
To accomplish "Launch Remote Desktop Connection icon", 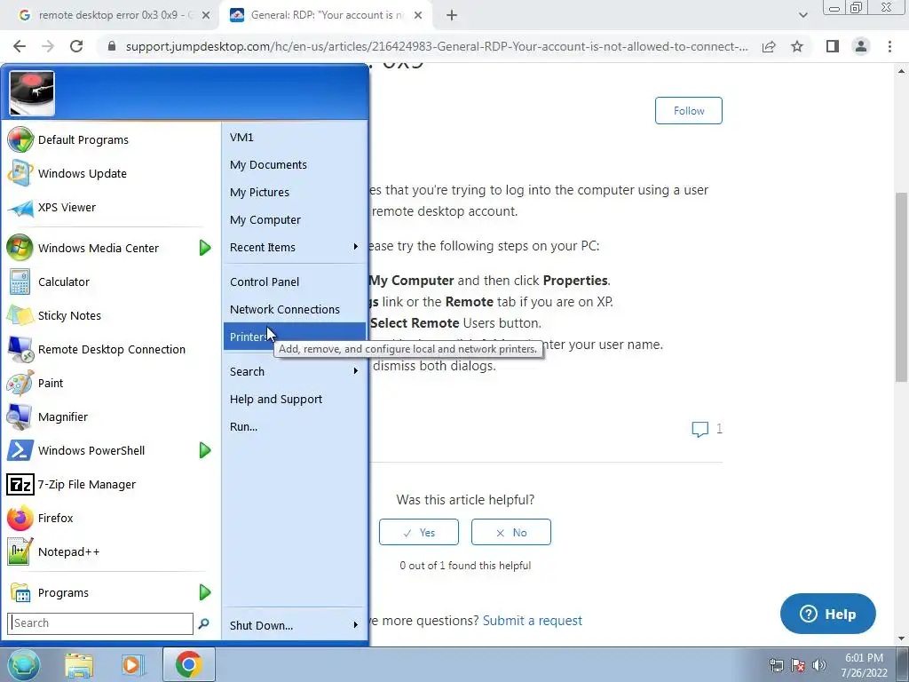I will (x=20, y=349).
